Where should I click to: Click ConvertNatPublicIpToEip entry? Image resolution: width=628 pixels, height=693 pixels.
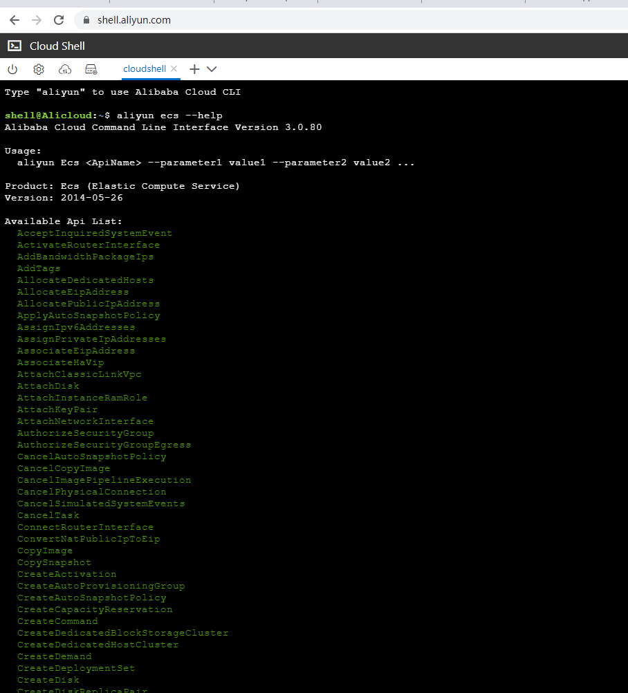tap(89, 539)
